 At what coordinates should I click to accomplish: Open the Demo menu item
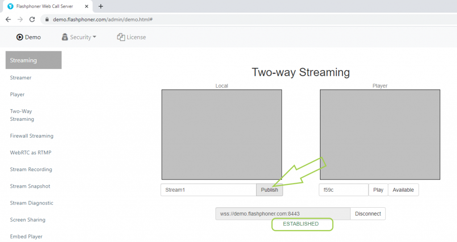tap(29, 37)
